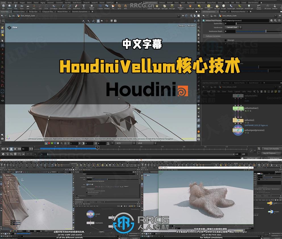Select the Font shelf tool

(x=83, y=7)
